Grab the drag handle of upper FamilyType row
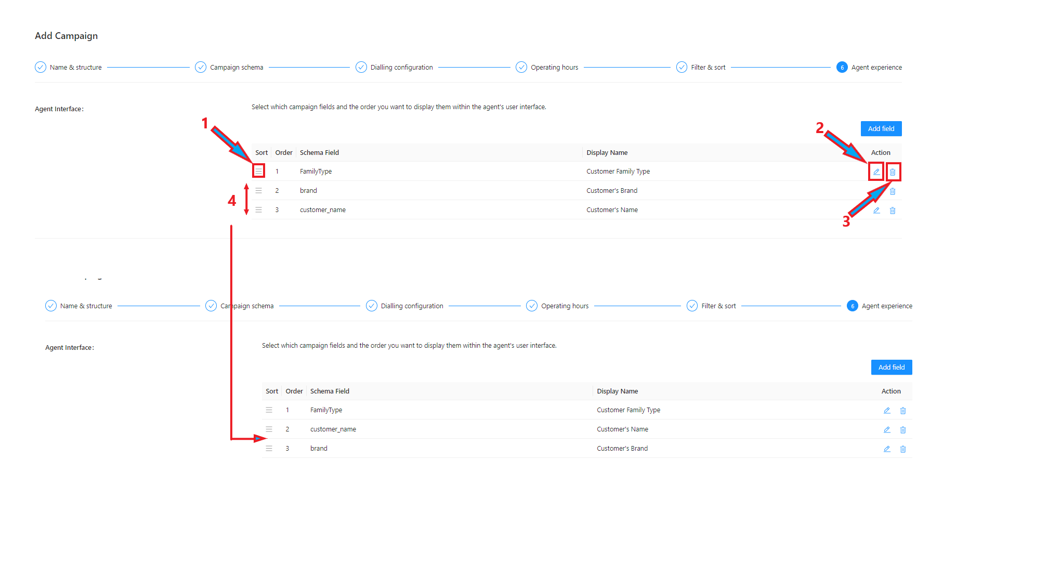The width and height of the screenshot is (1061, 577). [x=258, y=171]
